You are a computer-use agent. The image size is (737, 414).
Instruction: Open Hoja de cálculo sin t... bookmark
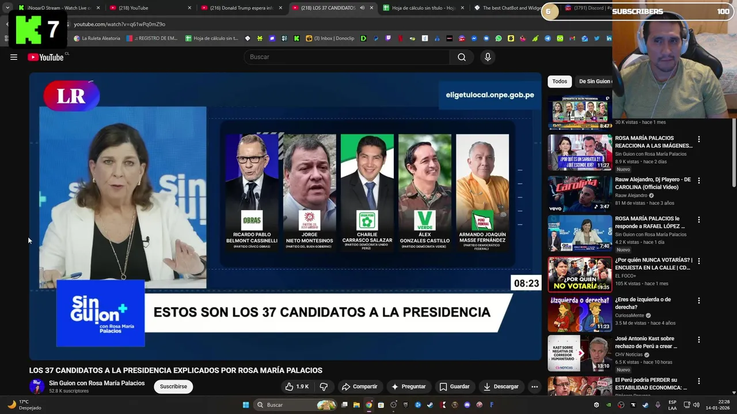(211, 39)
